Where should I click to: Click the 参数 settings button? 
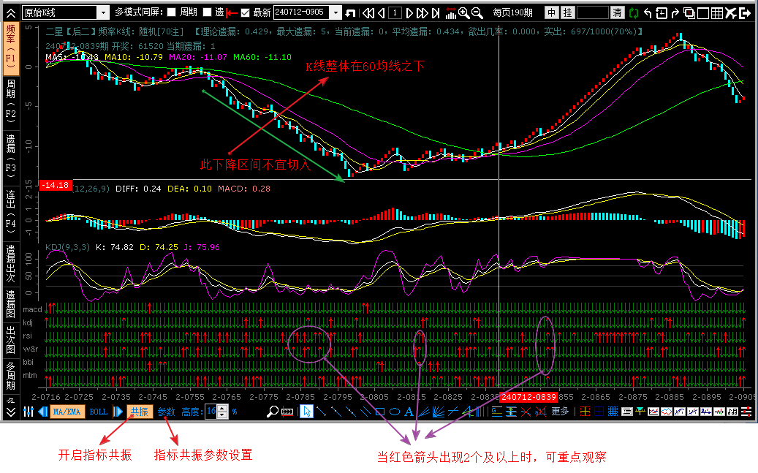click(x=167, y=412)
